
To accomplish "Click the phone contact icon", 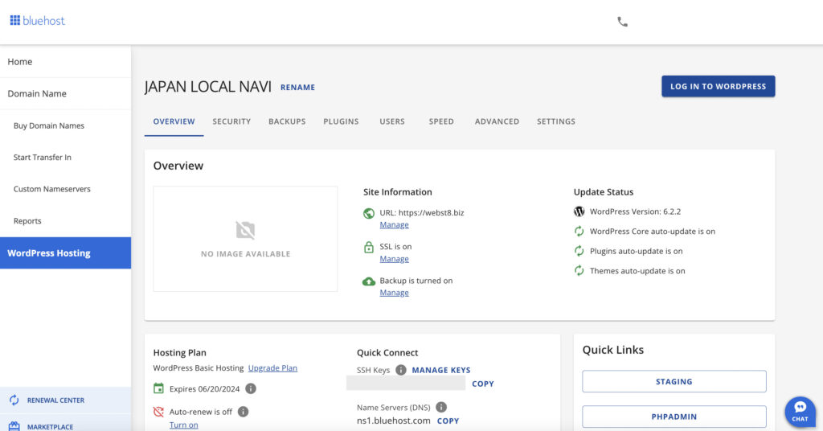I will [622, 22].
